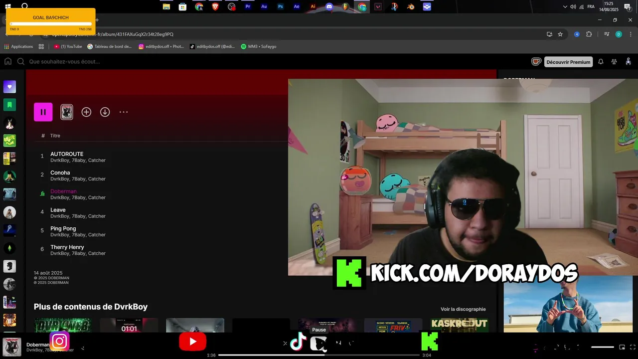Click the now-playing Doberman cover in player bar
This screenshot has width=638, height=359.
point(12,347)
